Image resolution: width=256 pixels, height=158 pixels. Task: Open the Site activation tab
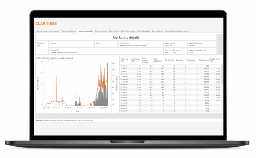[x=101, y=31]
